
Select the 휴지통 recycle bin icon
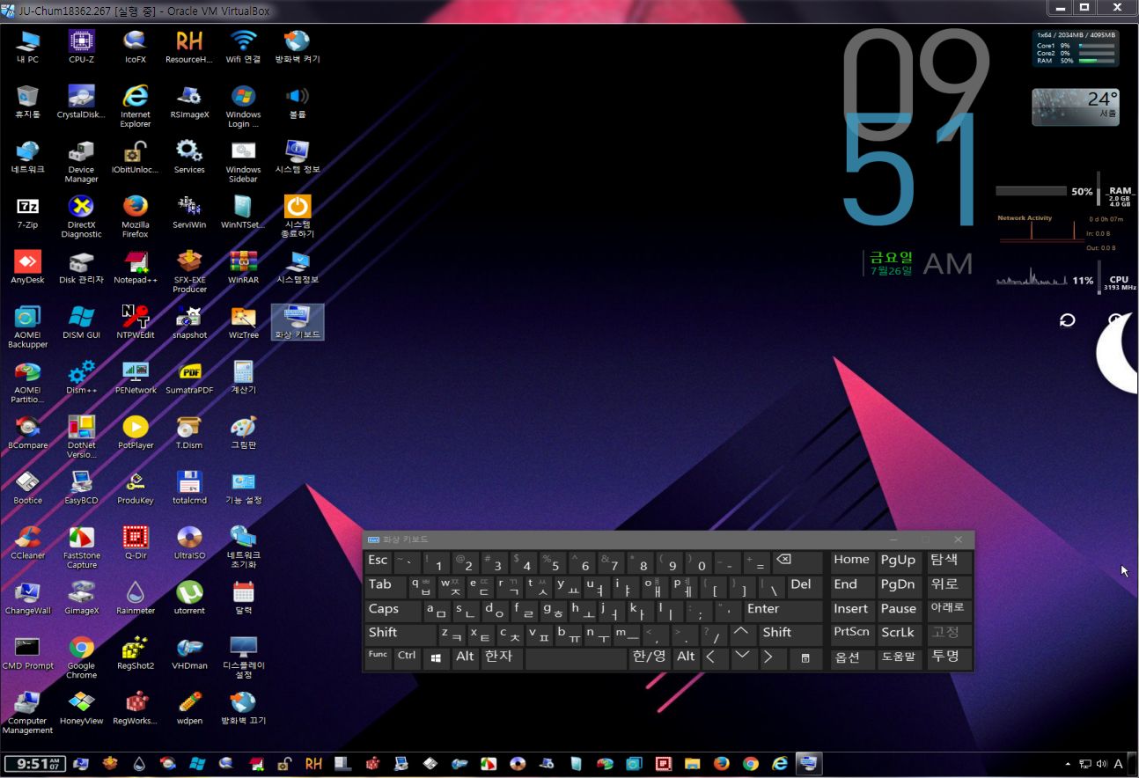27,101
